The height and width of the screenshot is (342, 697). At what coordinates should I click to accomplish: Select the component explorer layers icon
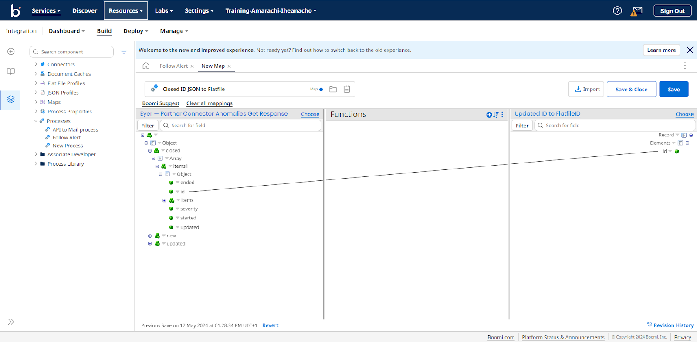(11, 100)
